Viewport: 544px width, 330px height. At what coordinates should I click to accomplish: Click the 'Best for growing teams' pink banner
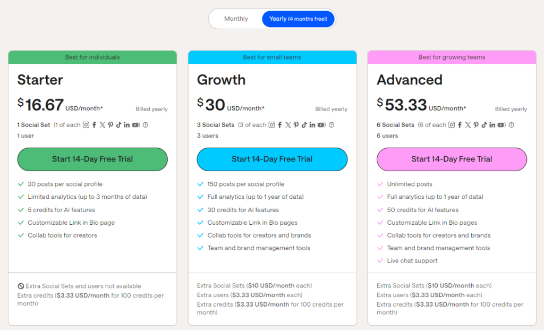tap(452, 57)
